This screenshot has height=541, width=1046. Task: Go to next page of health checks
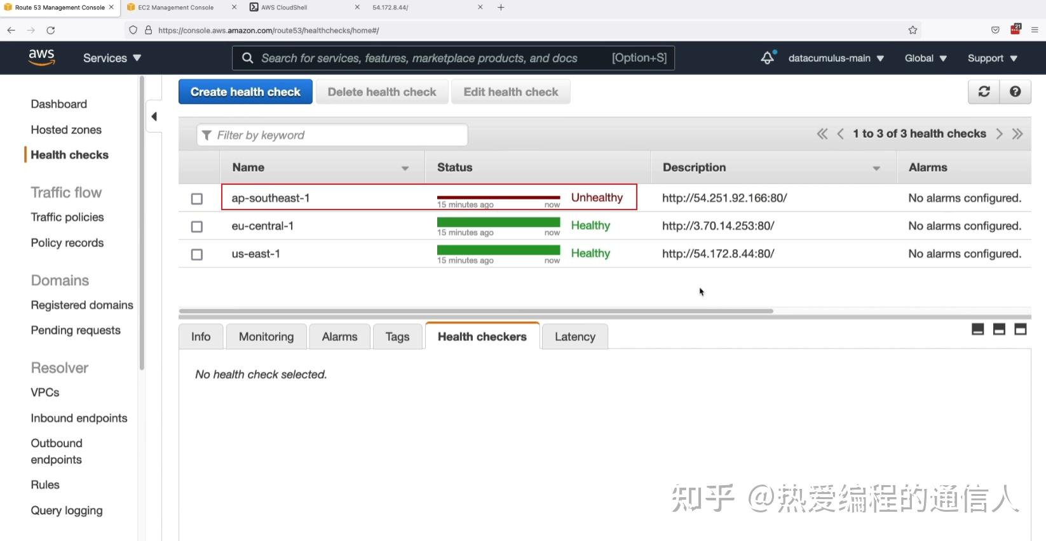(x=1000, y=133)
